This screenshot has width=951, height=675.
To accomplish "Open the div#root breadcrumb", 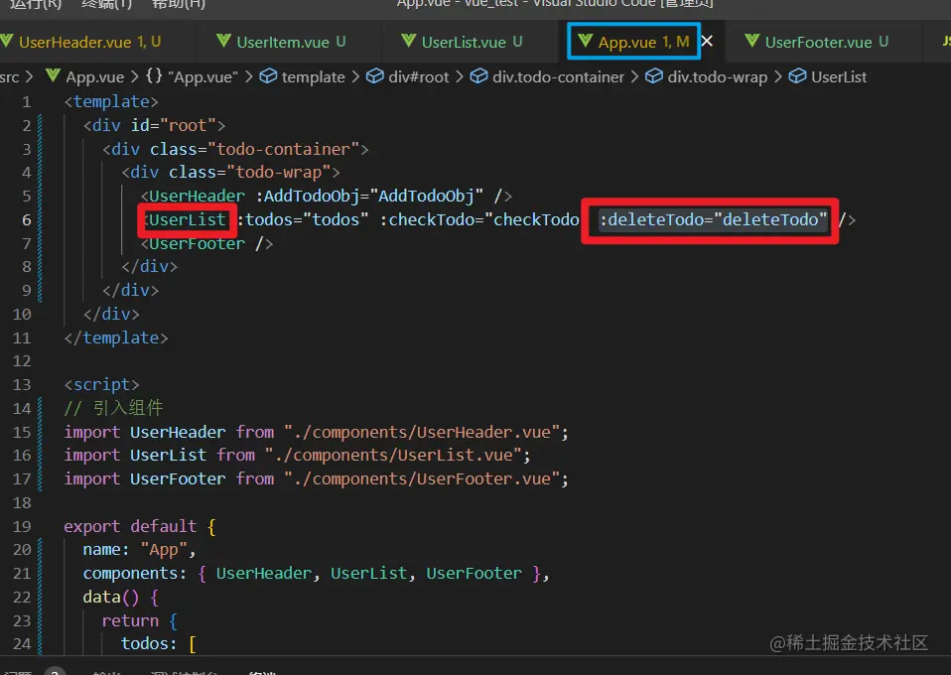I will [419, 77].
